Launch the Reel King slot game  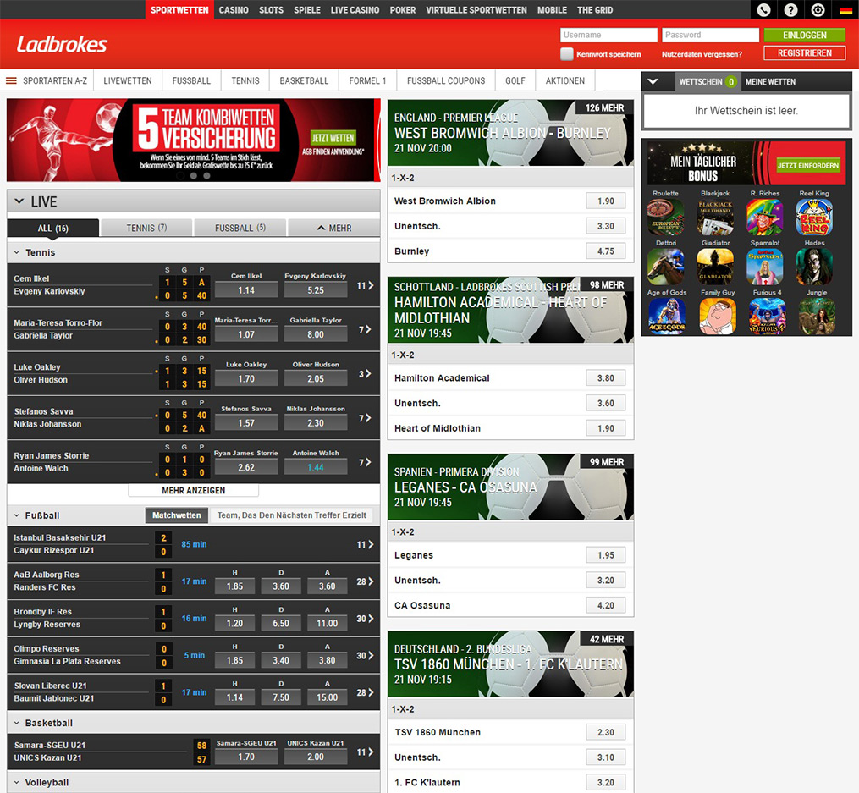tap(814, 217)
